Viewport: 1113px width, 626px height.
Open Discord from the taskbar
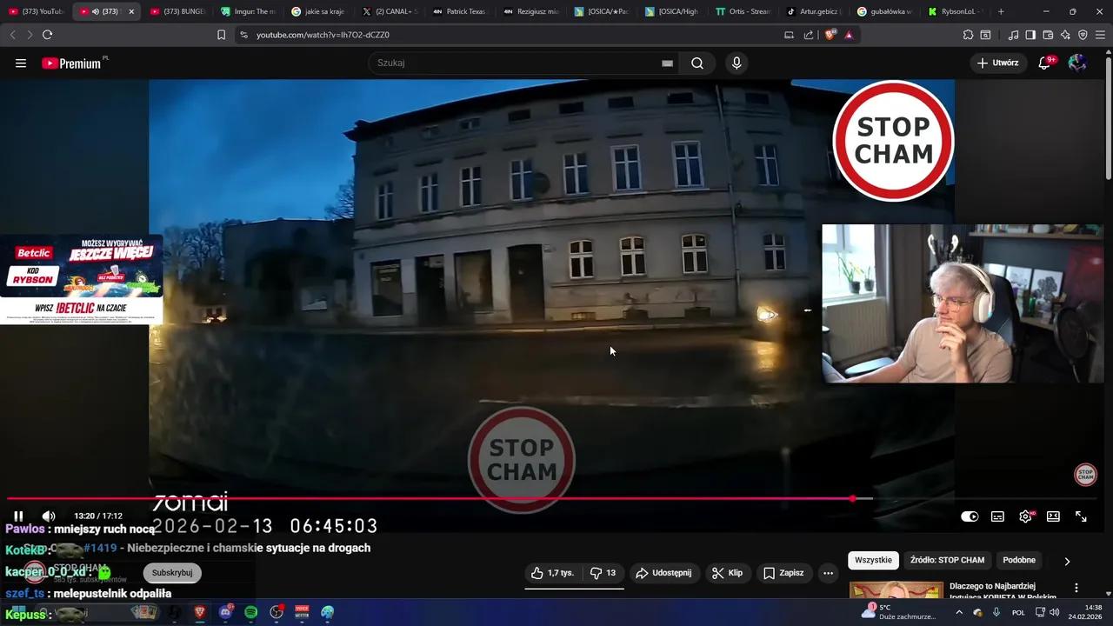pos(226,612)
